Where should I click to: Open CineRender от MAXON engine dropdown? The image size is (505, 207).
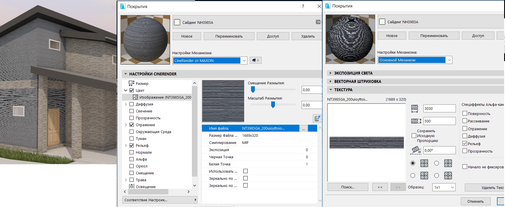click(210, 60)
